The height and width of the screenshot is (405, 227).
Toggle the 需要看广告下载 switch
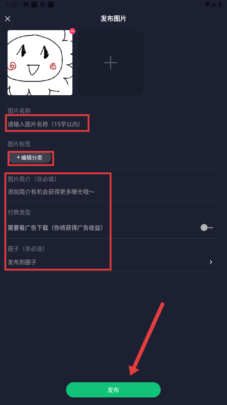point(207,228)
